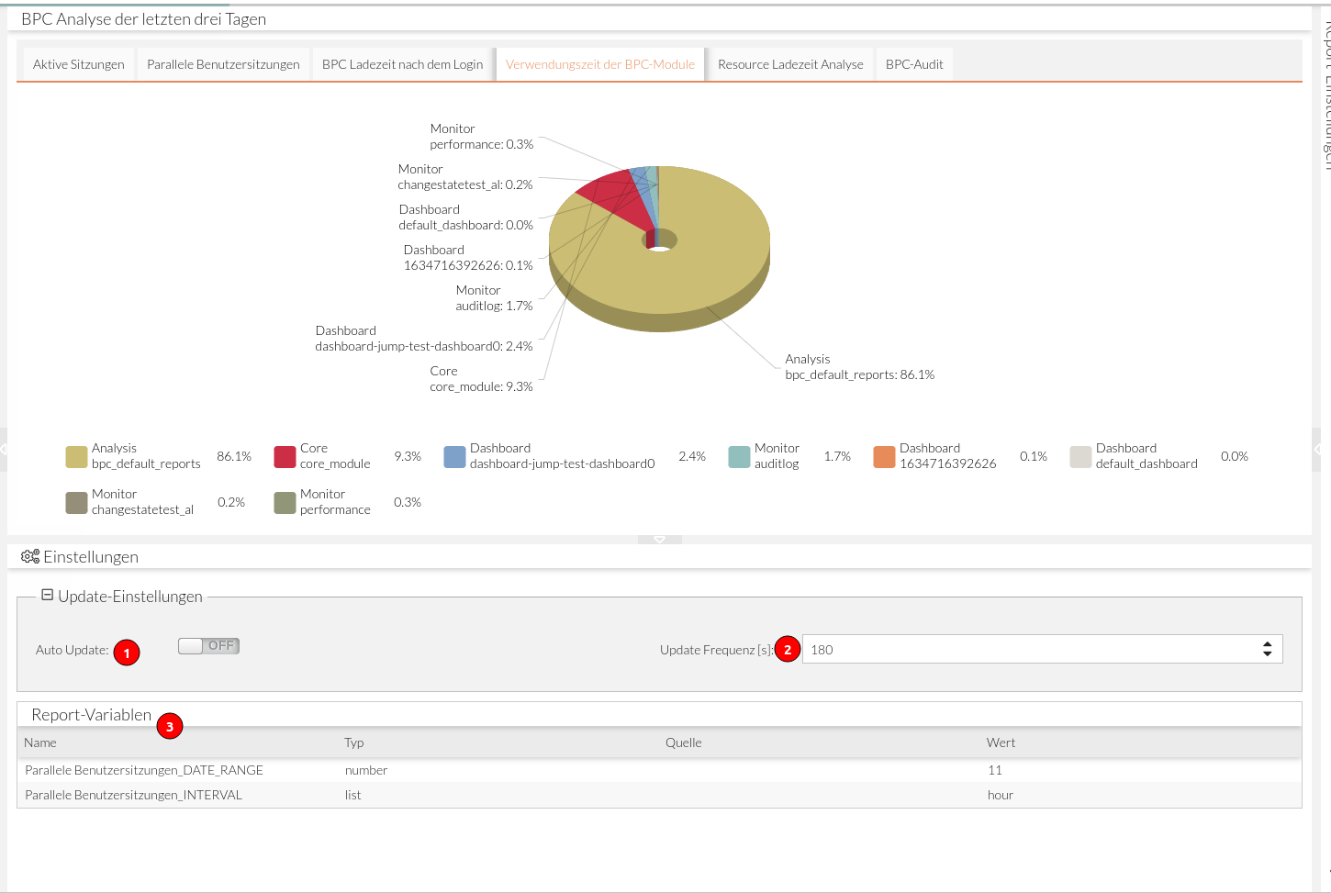Toggle the Auto Update switch on
Image resolution: width=1331 pixels, height=893 pixels.
click(x=208, y=645)
